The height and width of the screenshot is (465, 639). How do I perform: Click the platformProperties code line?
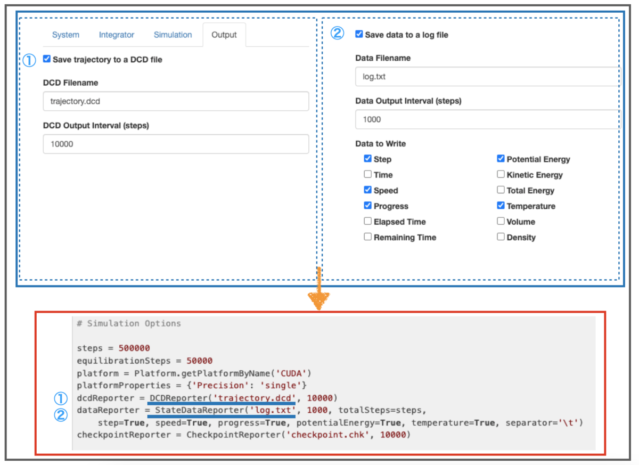coord(192,385)
